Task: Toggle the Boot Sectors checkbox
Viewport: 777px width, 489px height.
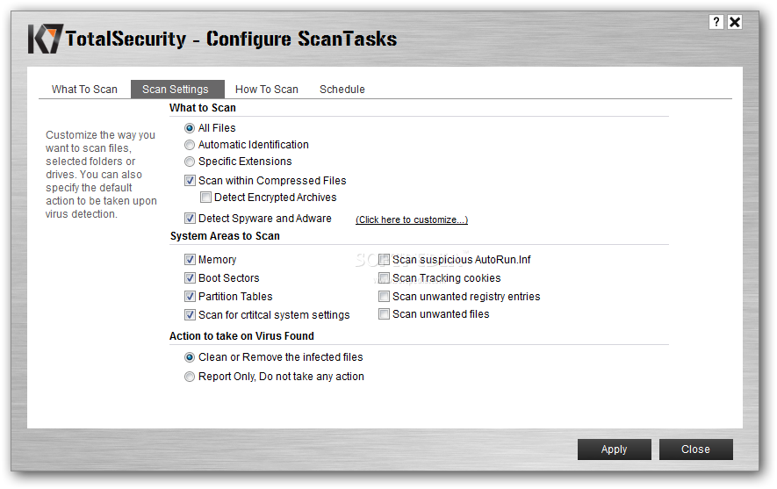Action: (190, 277)
